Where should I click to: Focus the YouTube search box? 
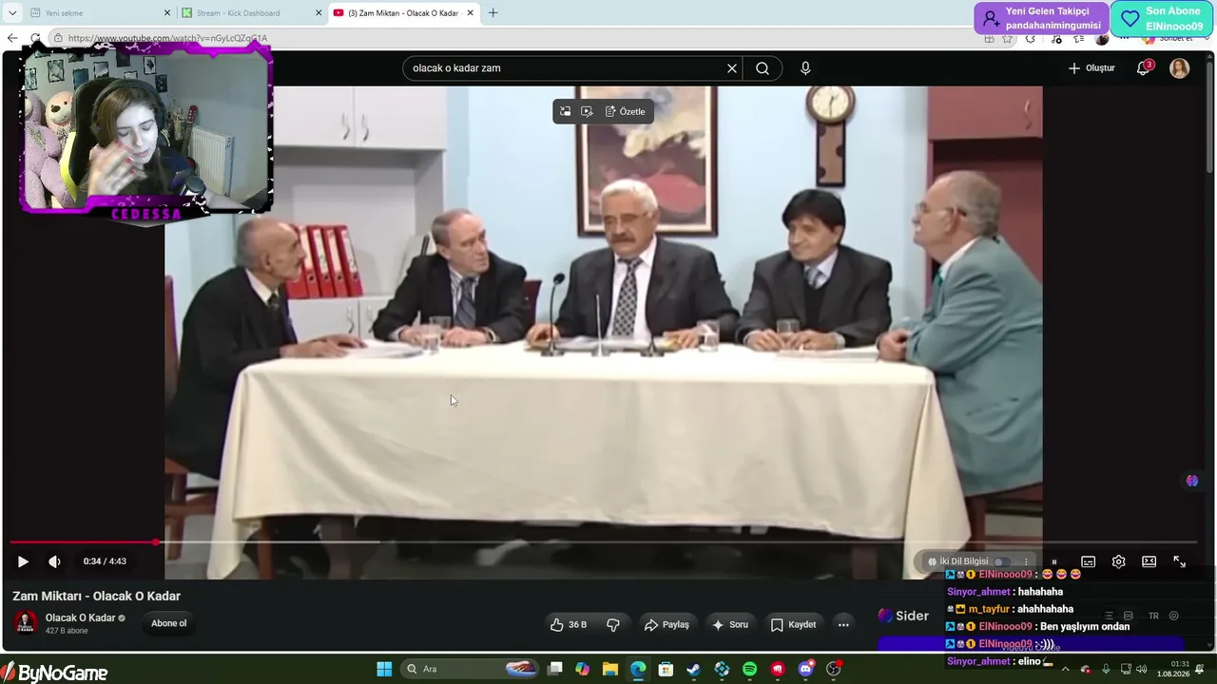(566, 68)
